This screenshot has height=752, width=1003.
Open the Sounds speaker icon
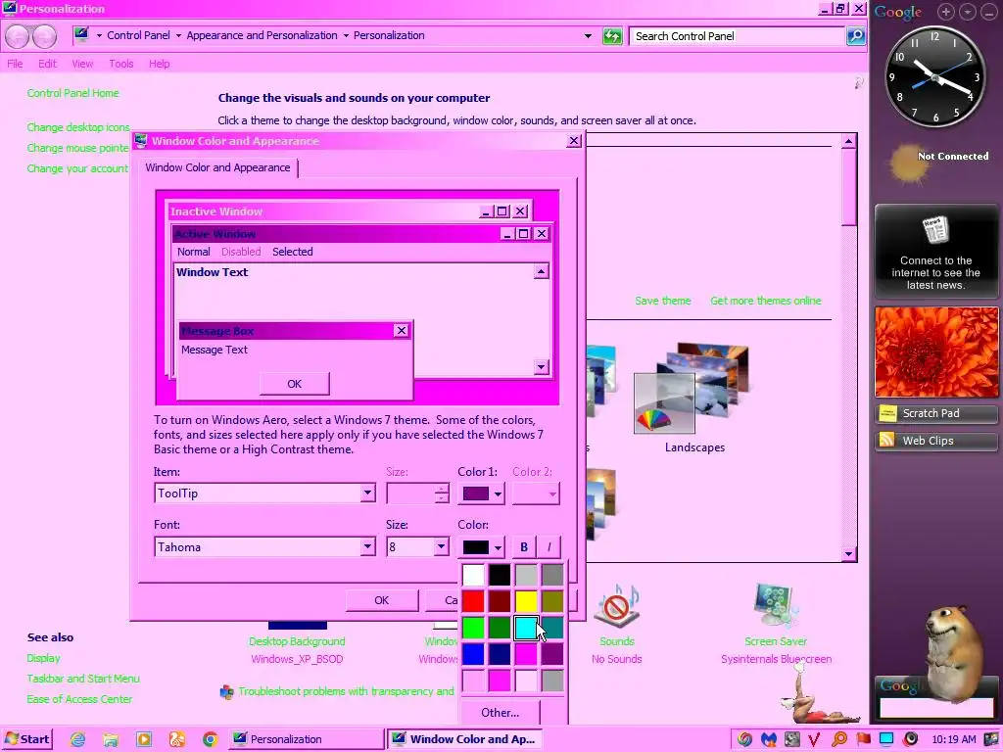(x=617, y=605)
